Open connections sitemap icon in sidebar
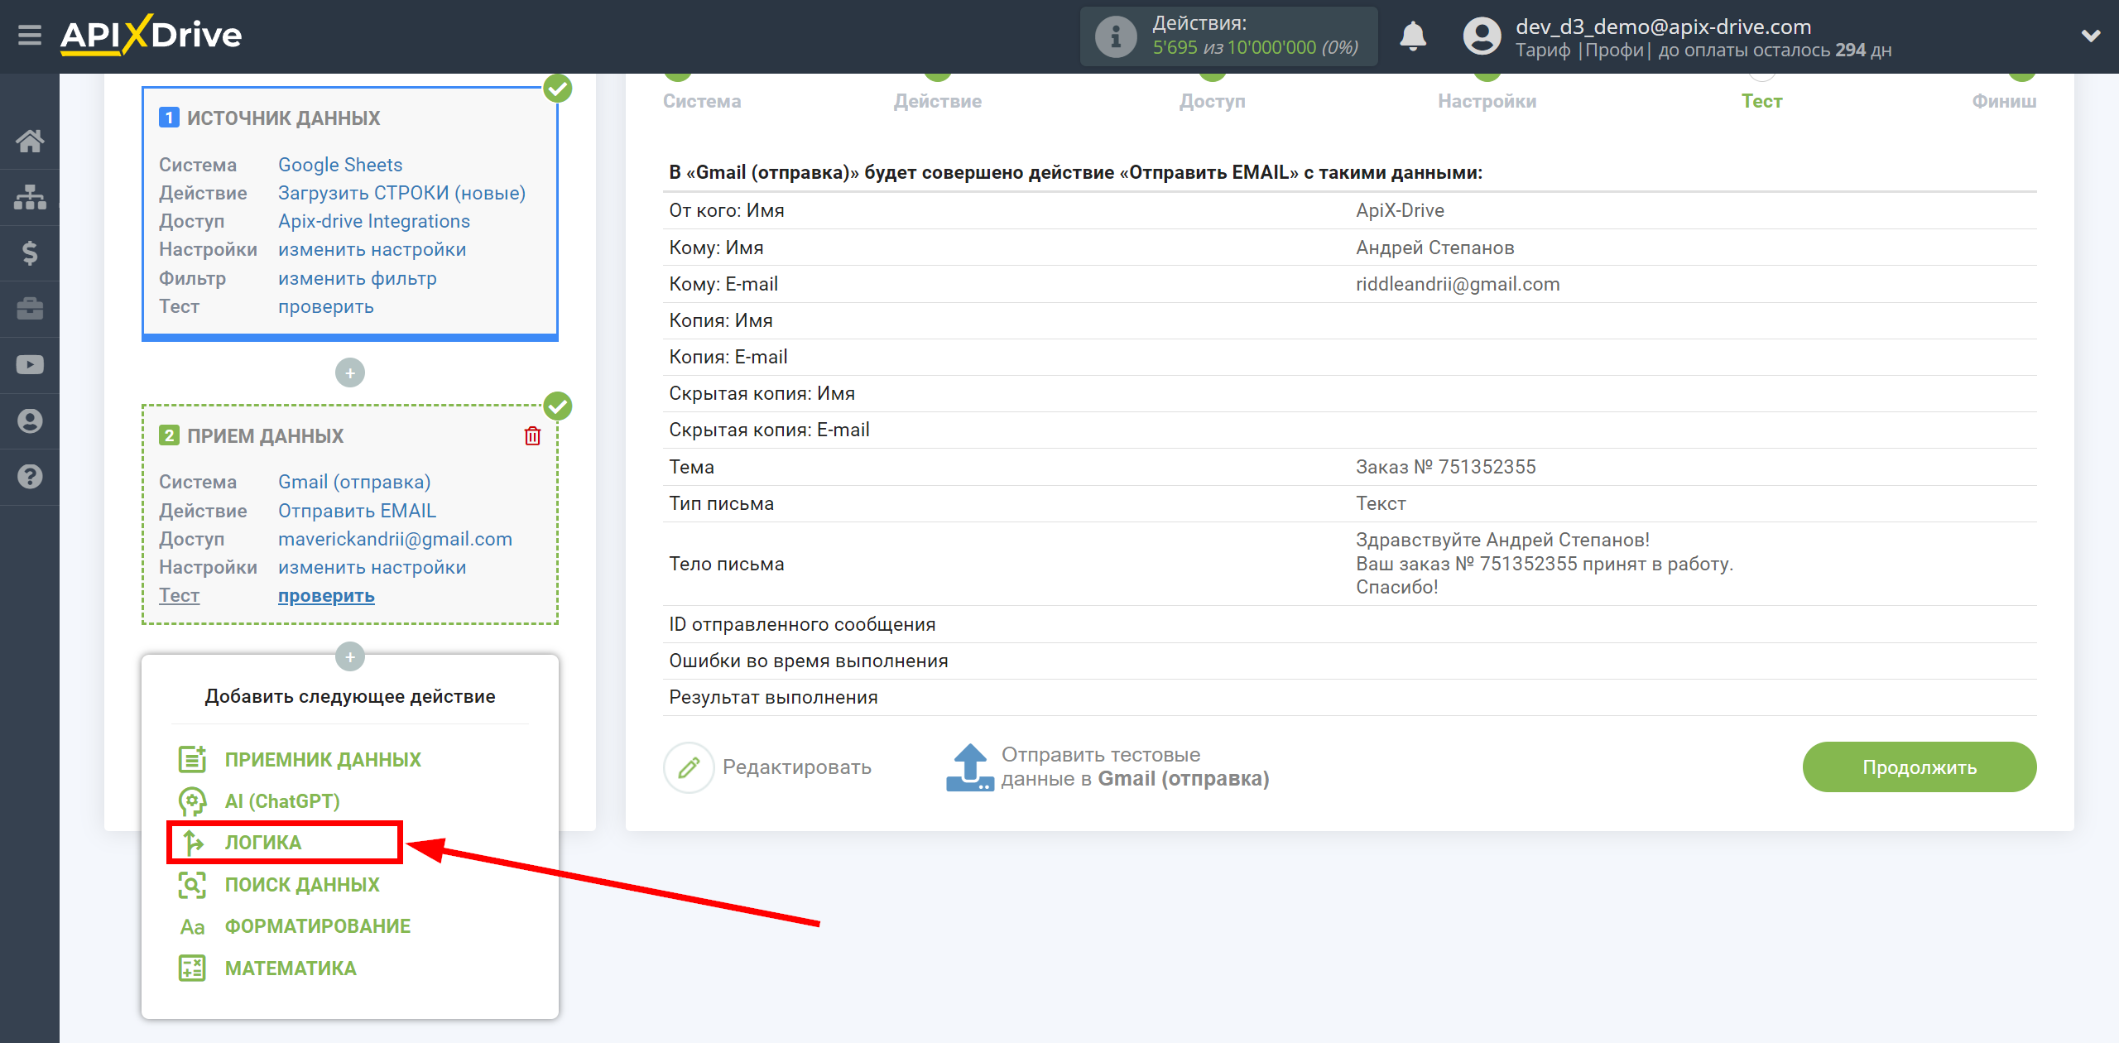2119x1043 pixels. point(30,197)
